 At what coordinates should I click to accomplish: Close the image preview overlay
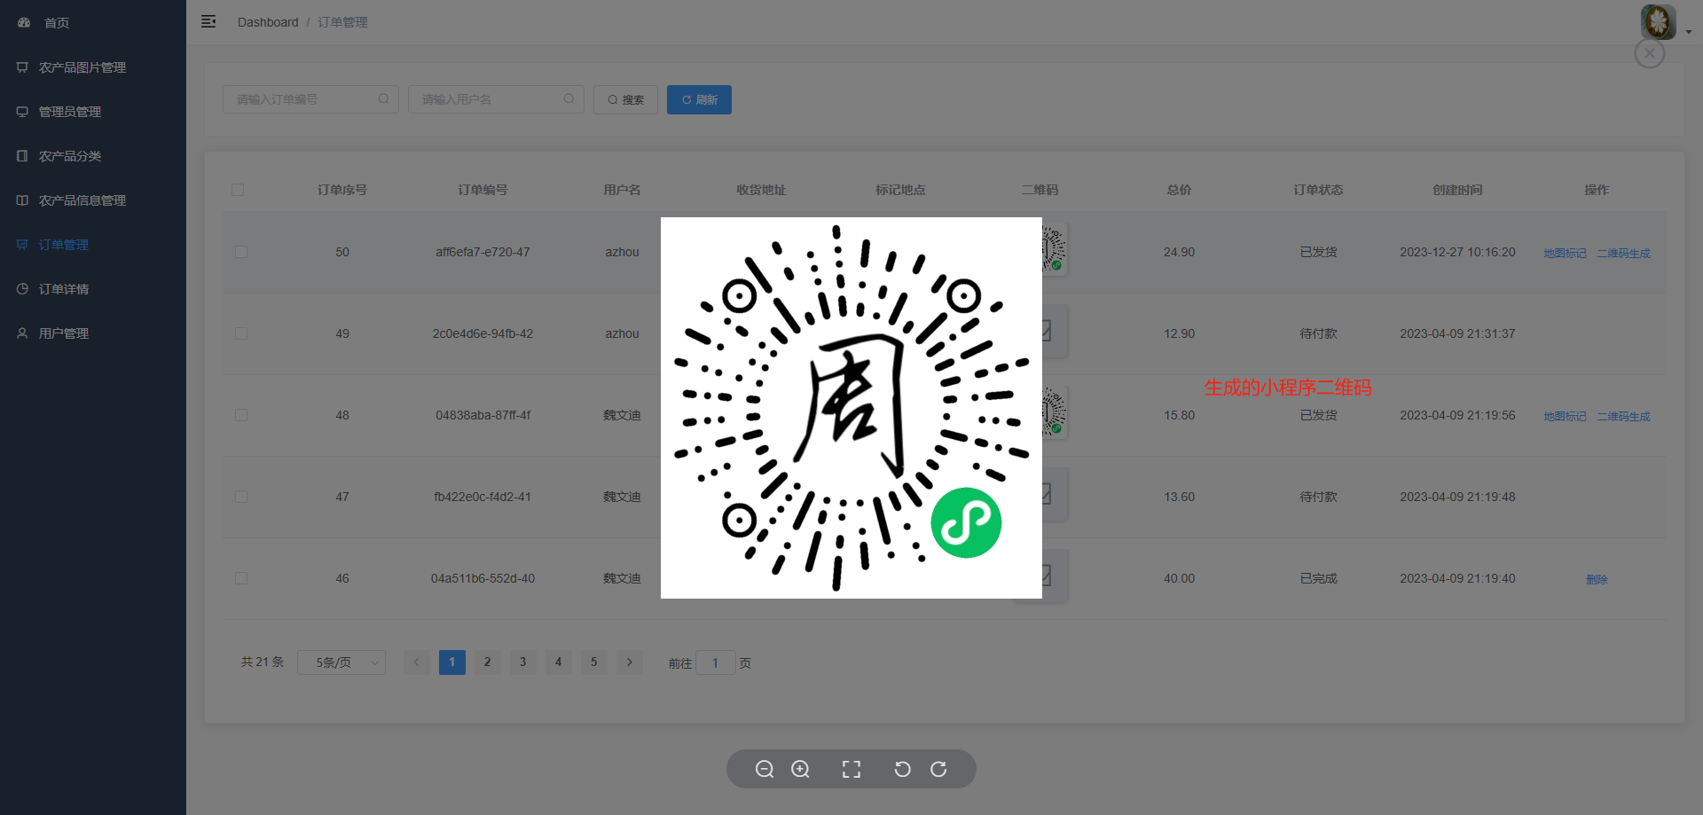[1649, 53]
